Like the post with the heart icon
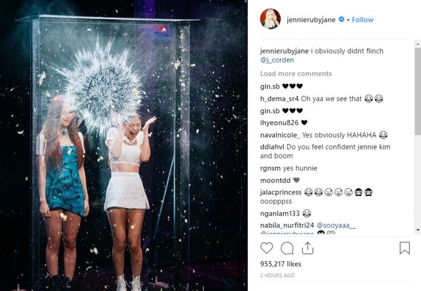 click(x=266, y=248)
